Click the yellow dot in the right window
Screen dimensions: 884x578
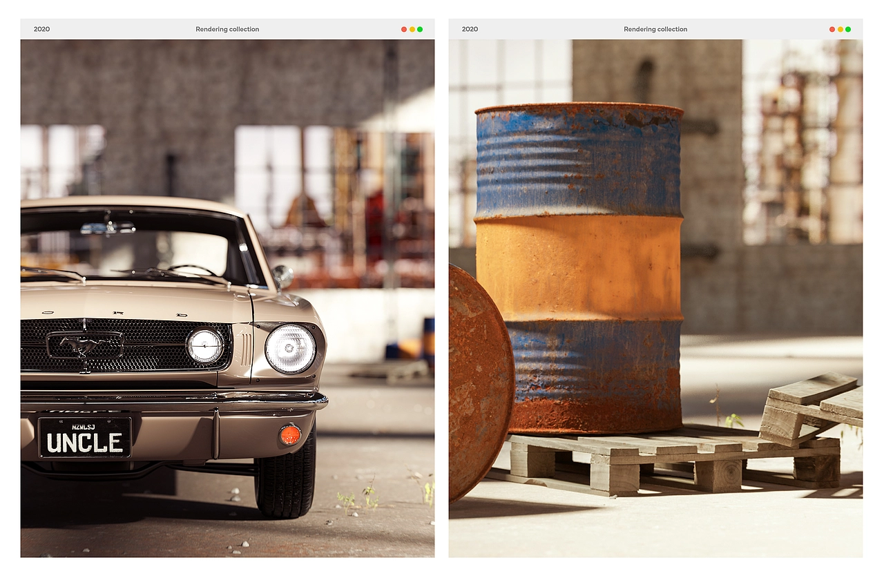pos(840,29)
